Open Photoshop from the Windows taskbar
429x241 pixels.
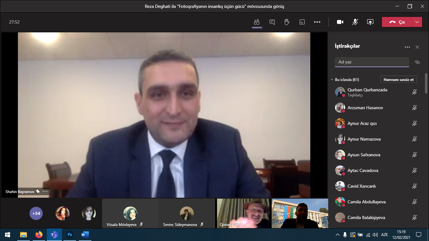point(70,235)
